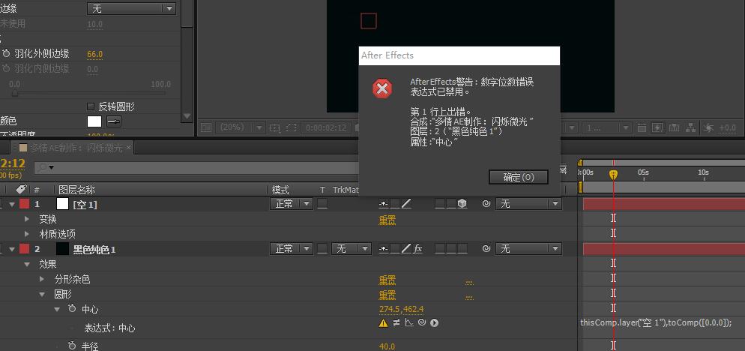This screenshot has height=351, width=745.
Task: Pick the color eyedropper next to the white swatch
Action: click(x=114, y=121)
